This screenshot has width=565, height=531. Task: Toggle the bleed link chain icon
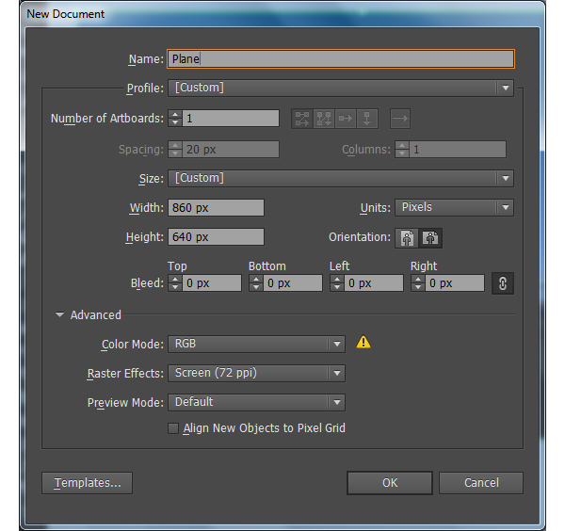(503, 283)
